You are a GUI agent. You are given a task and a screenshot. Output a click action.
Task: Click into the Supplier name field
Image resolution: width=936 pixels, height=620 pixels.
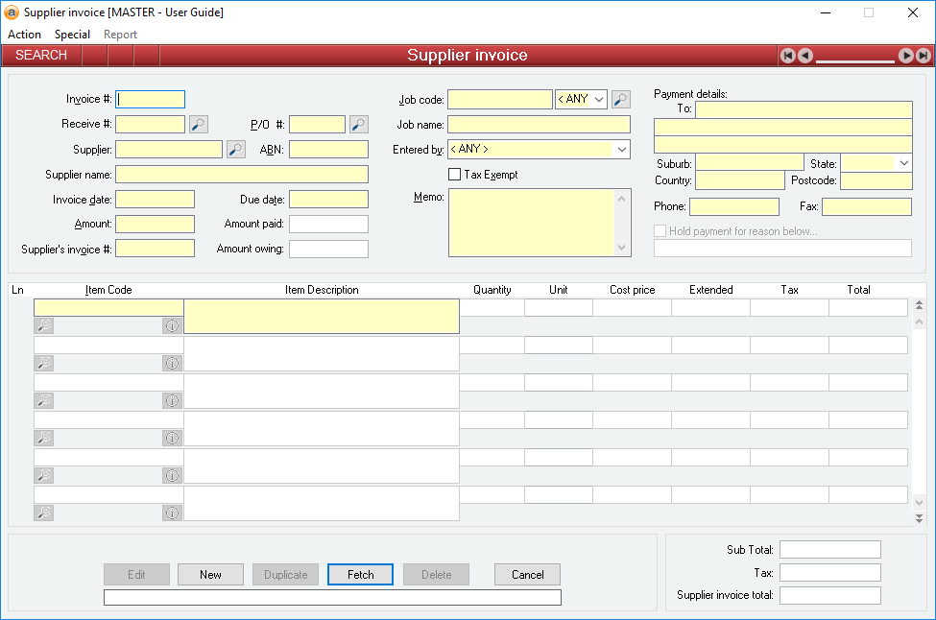(242, 175)
